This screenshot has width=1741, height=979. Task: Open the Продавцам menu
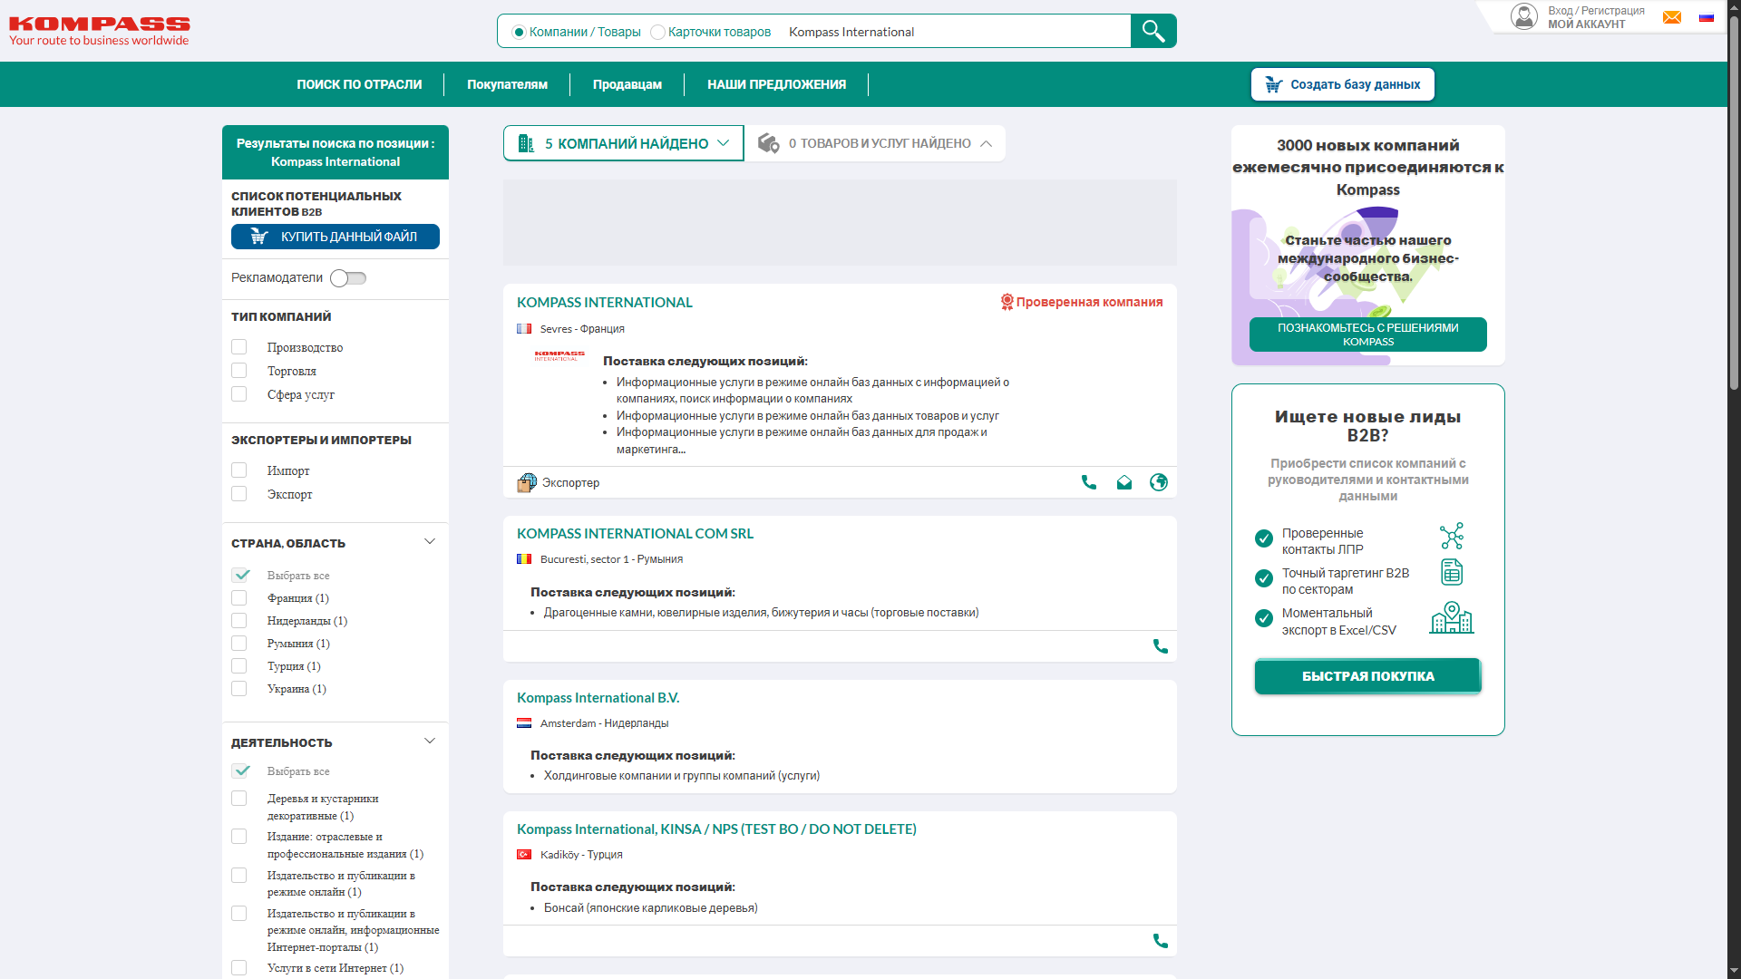point(627,84)
